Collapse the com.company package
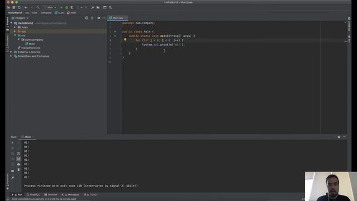Image resolution: width=357 pixels, height=201 pixels. pos(19,40)
